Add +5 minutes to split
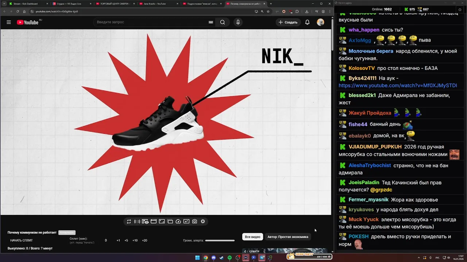This screenshot has height=262, width=467. coord(126,241)
